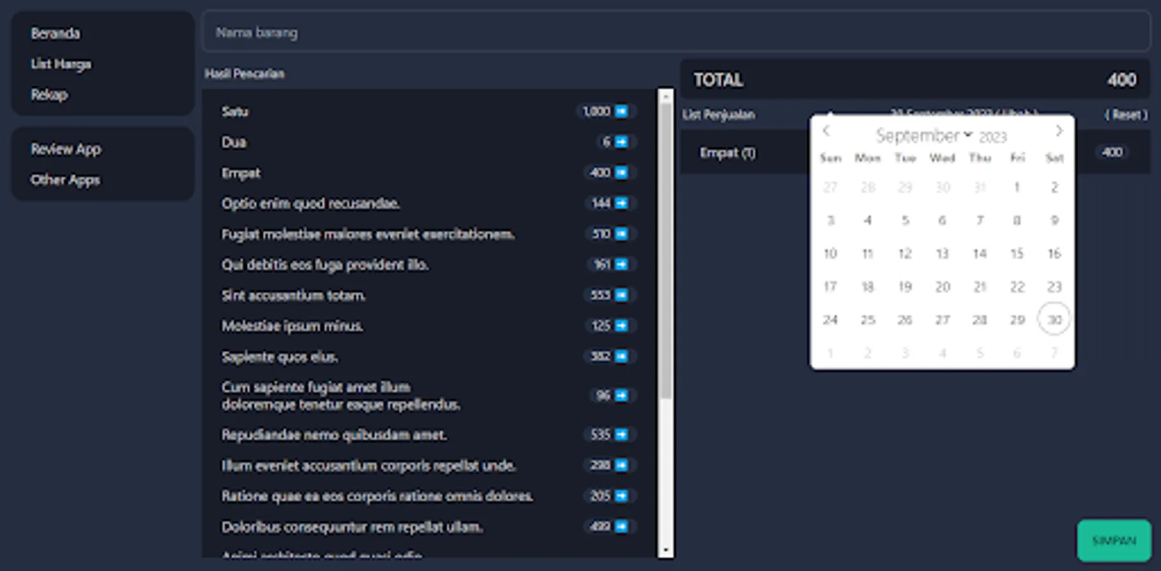Click the 1.000 price of Satu
1161x571 pixels.
point(597,112)
